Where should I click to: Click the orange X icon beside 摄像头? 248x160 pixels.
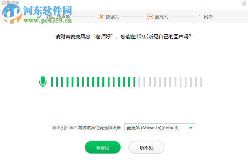pyautogui.click(x=101, y=16)
